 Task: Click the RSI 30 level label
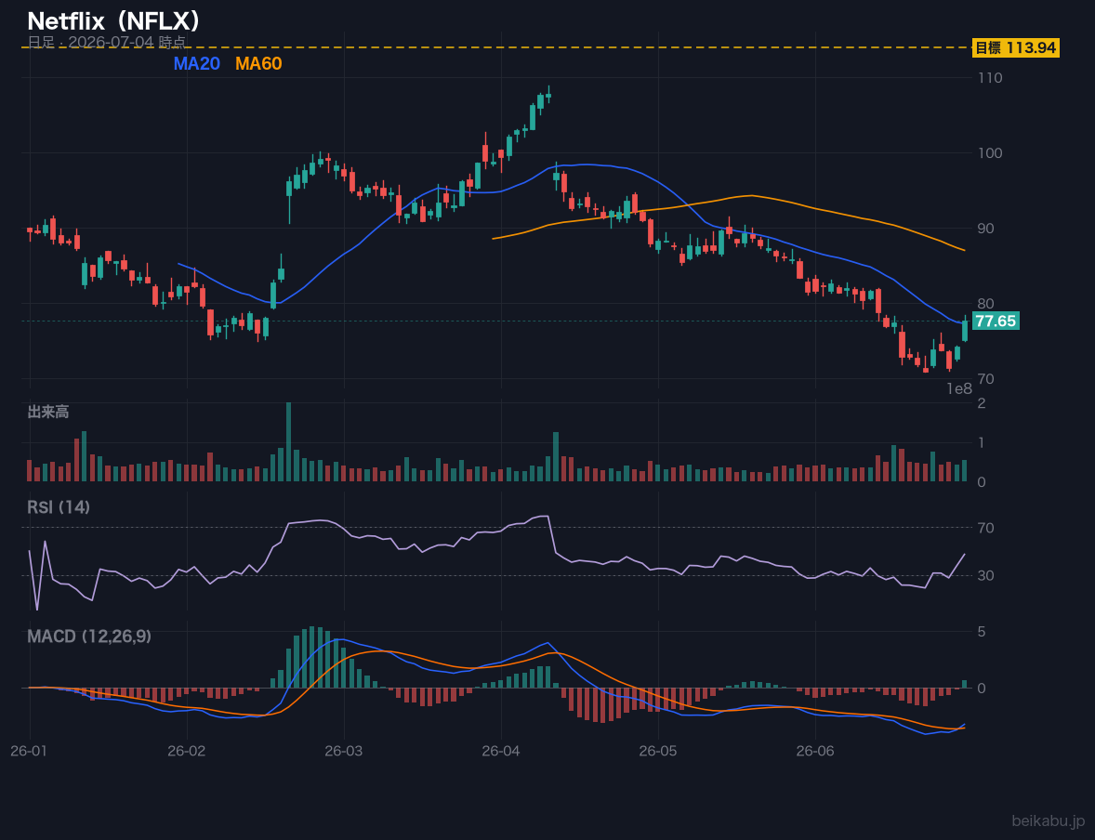click(x=986, y=575)
